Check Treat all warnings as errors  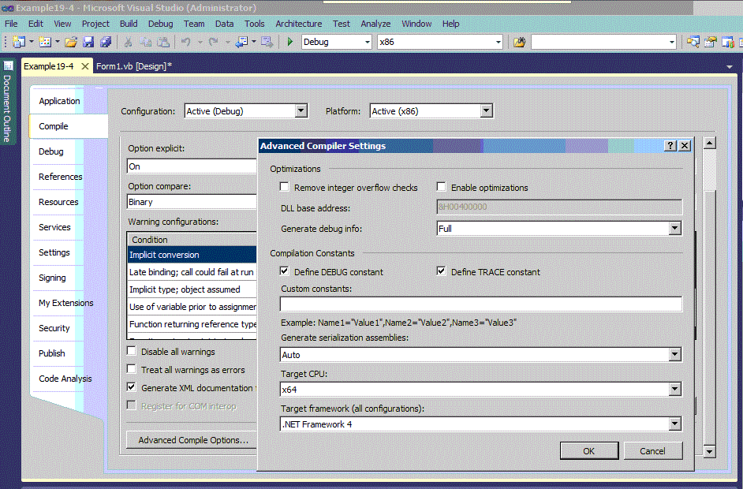coord(131,369)
